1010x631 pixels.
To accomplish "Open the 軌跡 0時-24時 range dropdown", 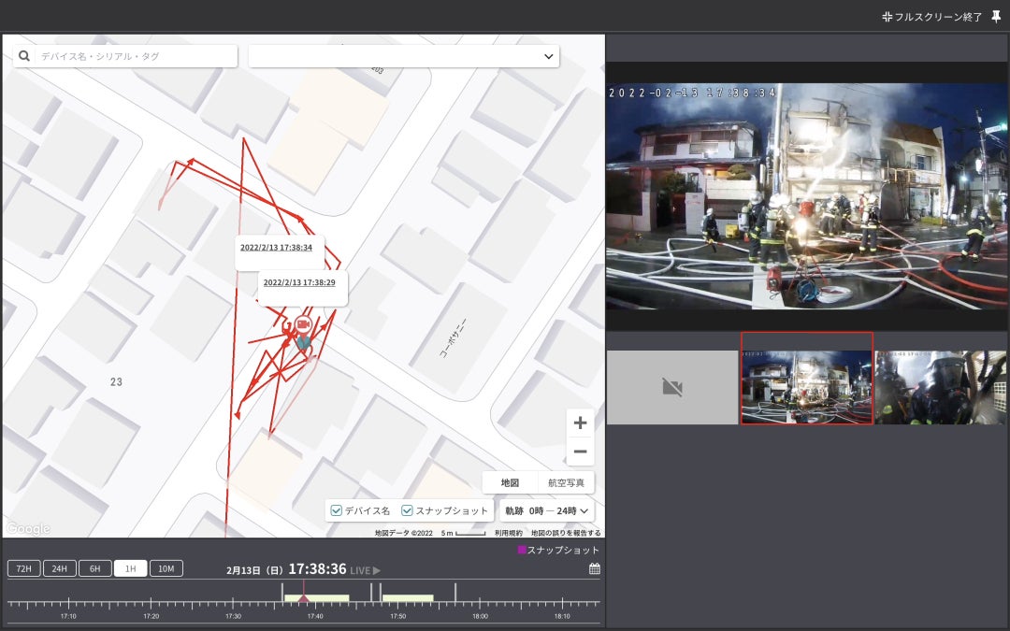I will pyautogui.click(x=546, y=510).
